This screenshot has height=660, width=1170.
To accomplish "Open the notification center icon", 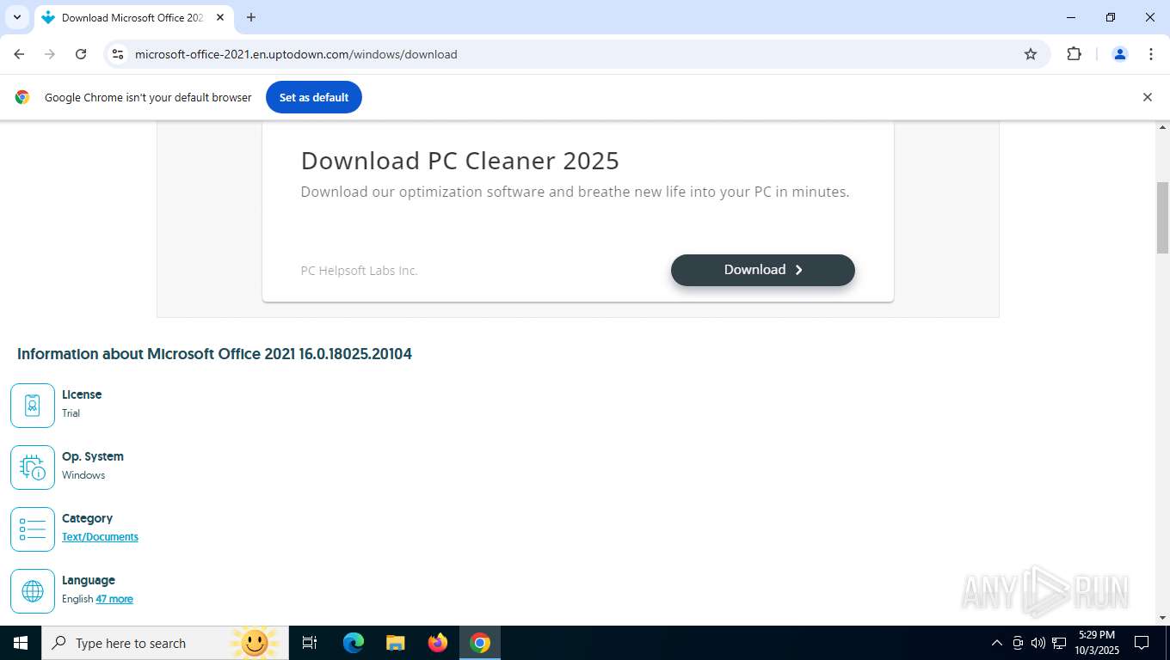I will [1142, 643].
